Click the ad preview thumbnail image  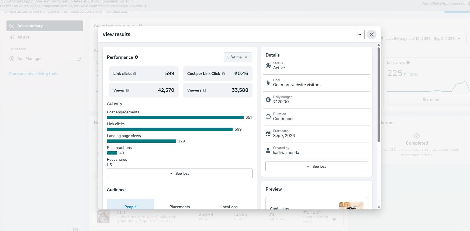(x=351, y=206)
